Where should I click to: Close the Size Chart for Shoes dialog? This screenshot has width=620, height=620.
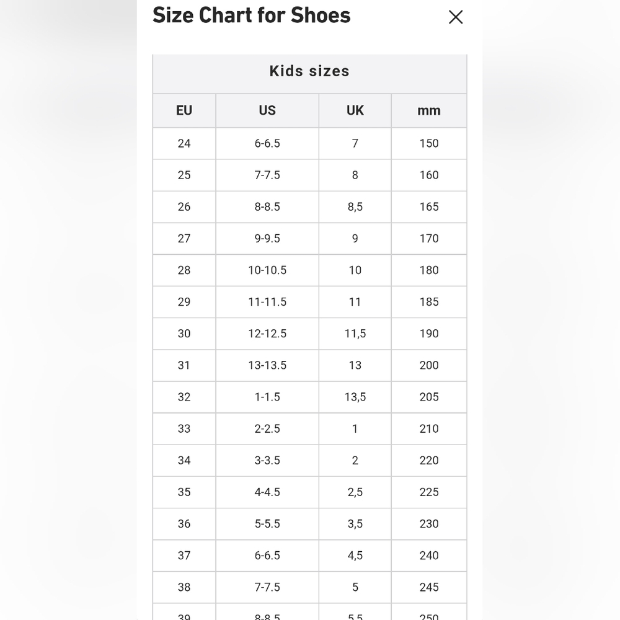pos(456,17)
